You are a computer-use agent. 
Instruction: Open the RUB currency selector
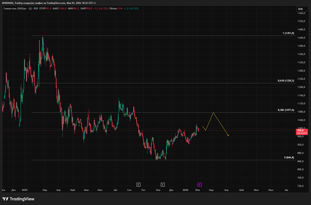300,9
